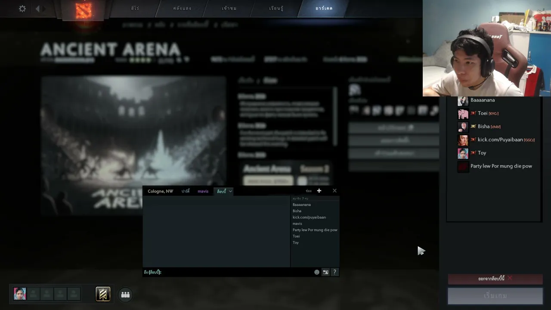551x310 pixels.
Task: Switch chat to the Cologne, NW channel
Action: pos(161,191)
